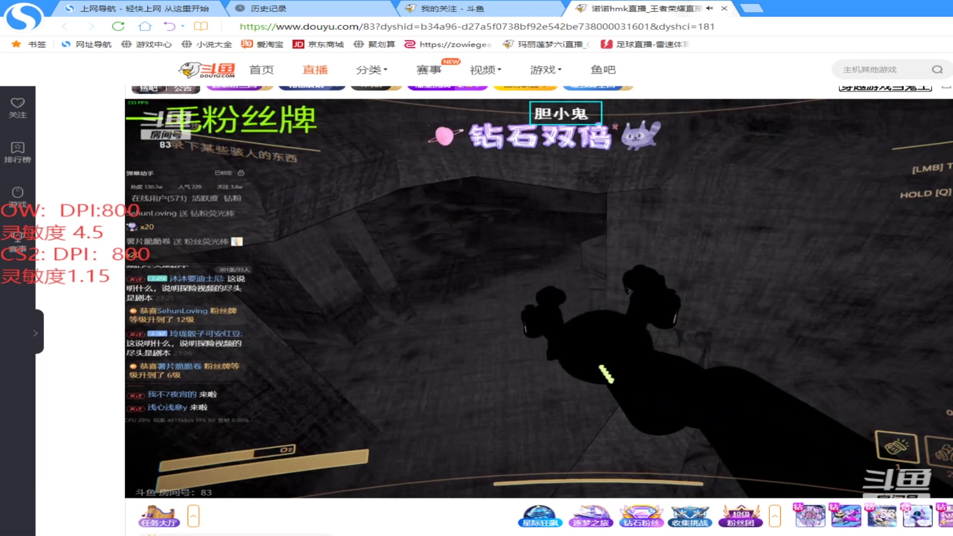This screenshot has width=953, height=536.
Task: Open the dropdown arrow beside the undo icon
Action: pyautogui.click(x=183, y=26)
